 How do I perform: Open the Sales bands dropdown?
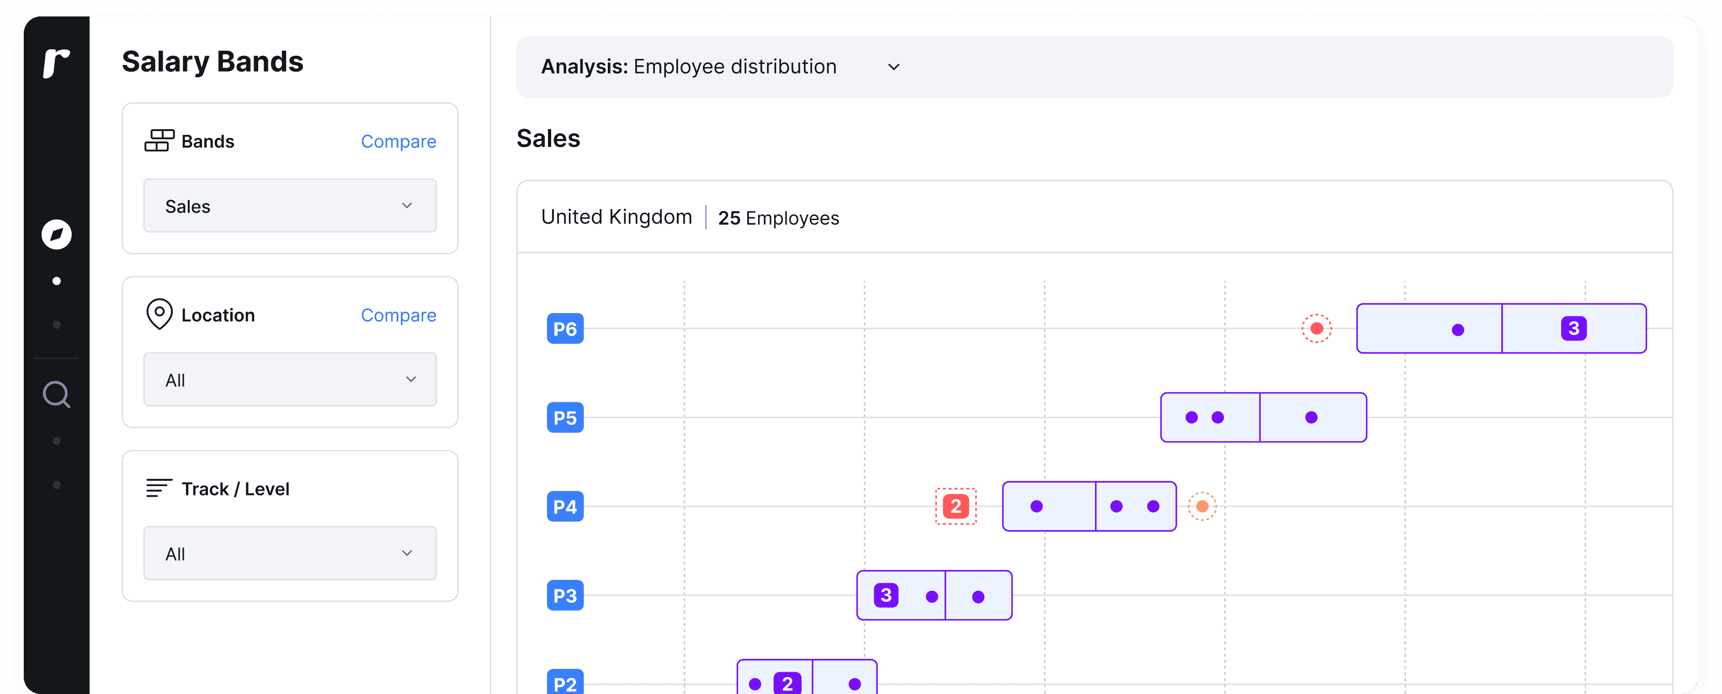[289, 206]
